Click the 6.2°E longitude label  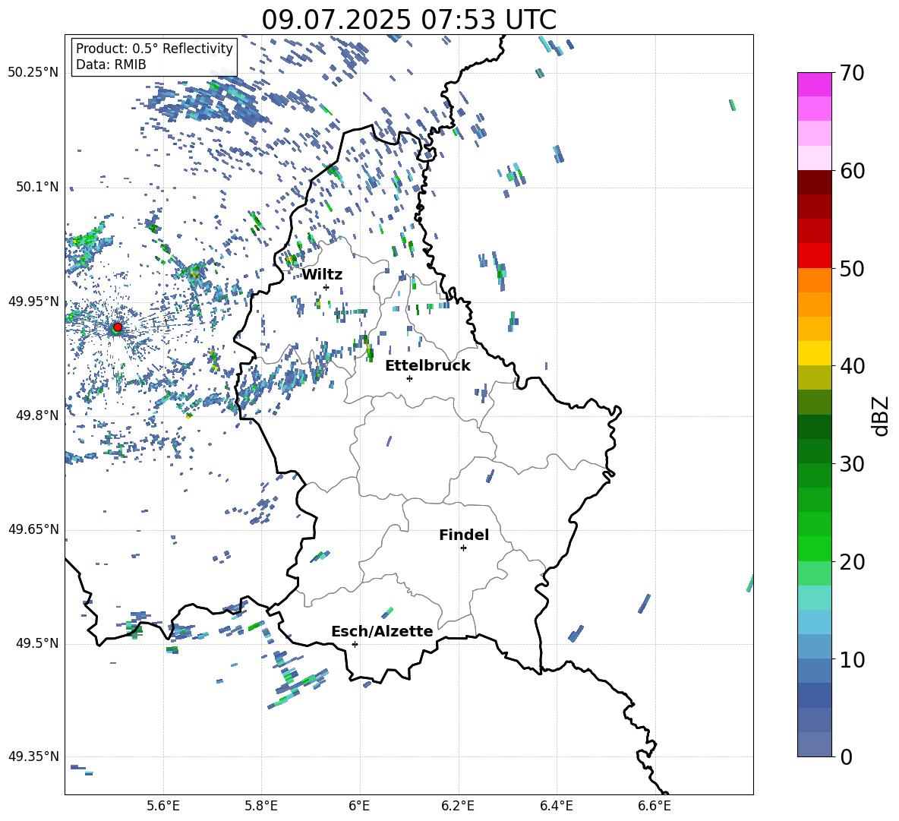(x=458, y=806)
